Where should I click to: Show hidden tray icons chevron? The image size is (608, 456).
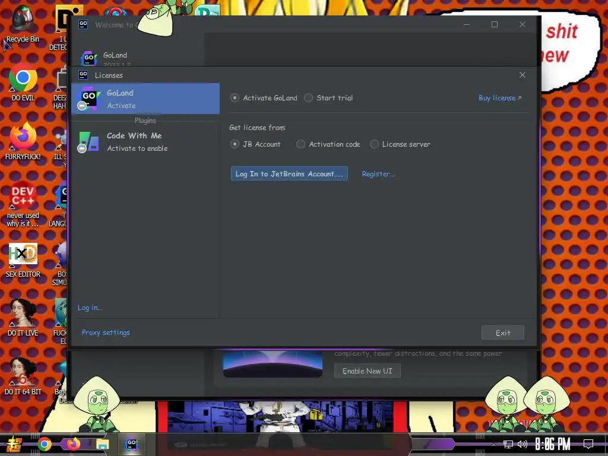click(493, 444)
